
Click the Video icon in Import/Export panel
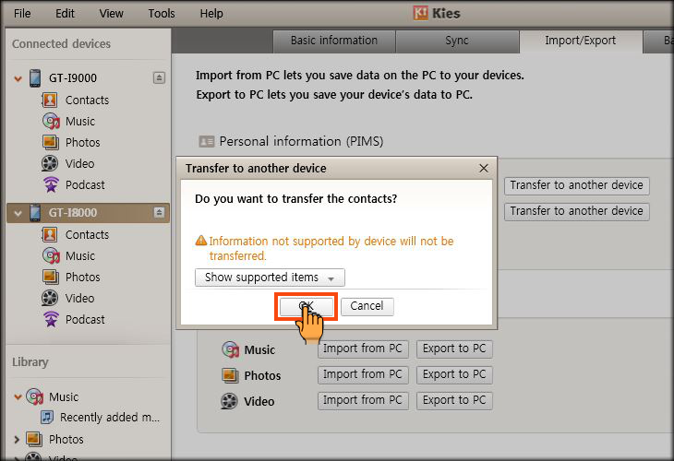(x=229, y=401)
